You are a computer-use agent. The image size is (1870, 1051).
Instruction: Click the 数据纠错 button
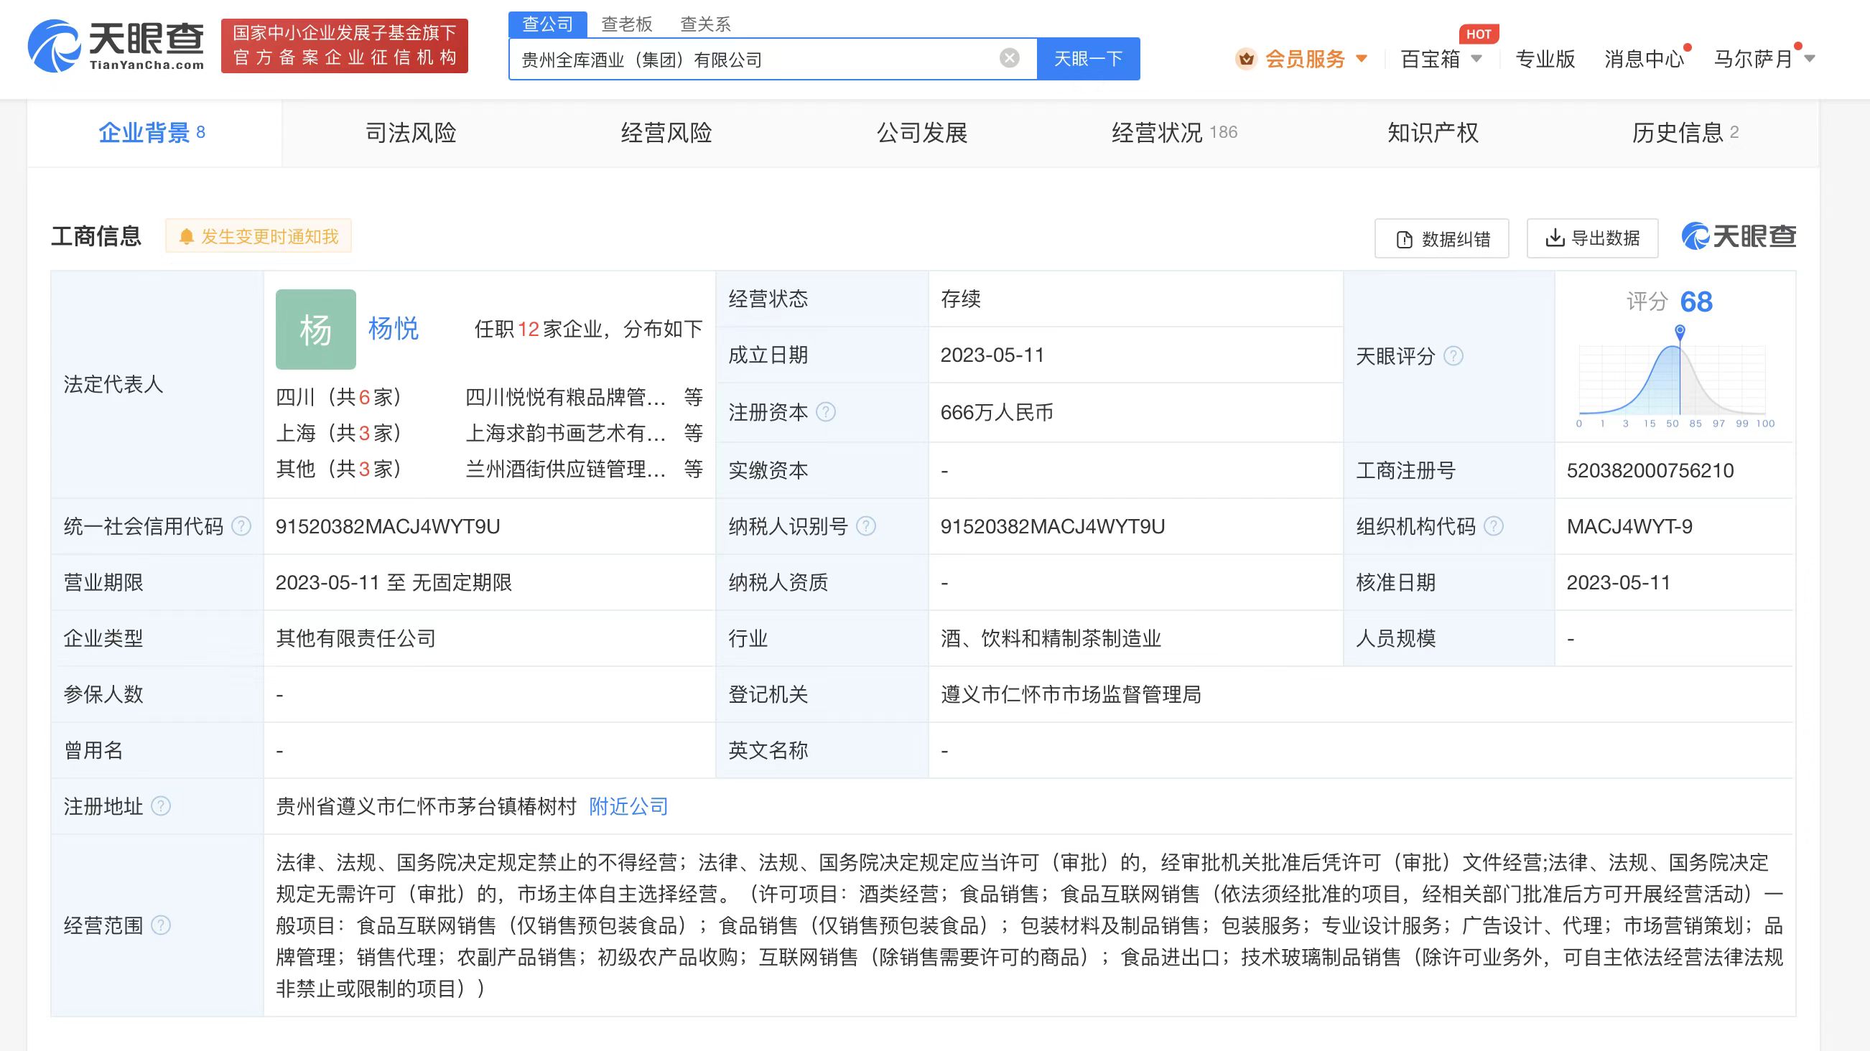pyautogui.click(x=1442, y=238)
